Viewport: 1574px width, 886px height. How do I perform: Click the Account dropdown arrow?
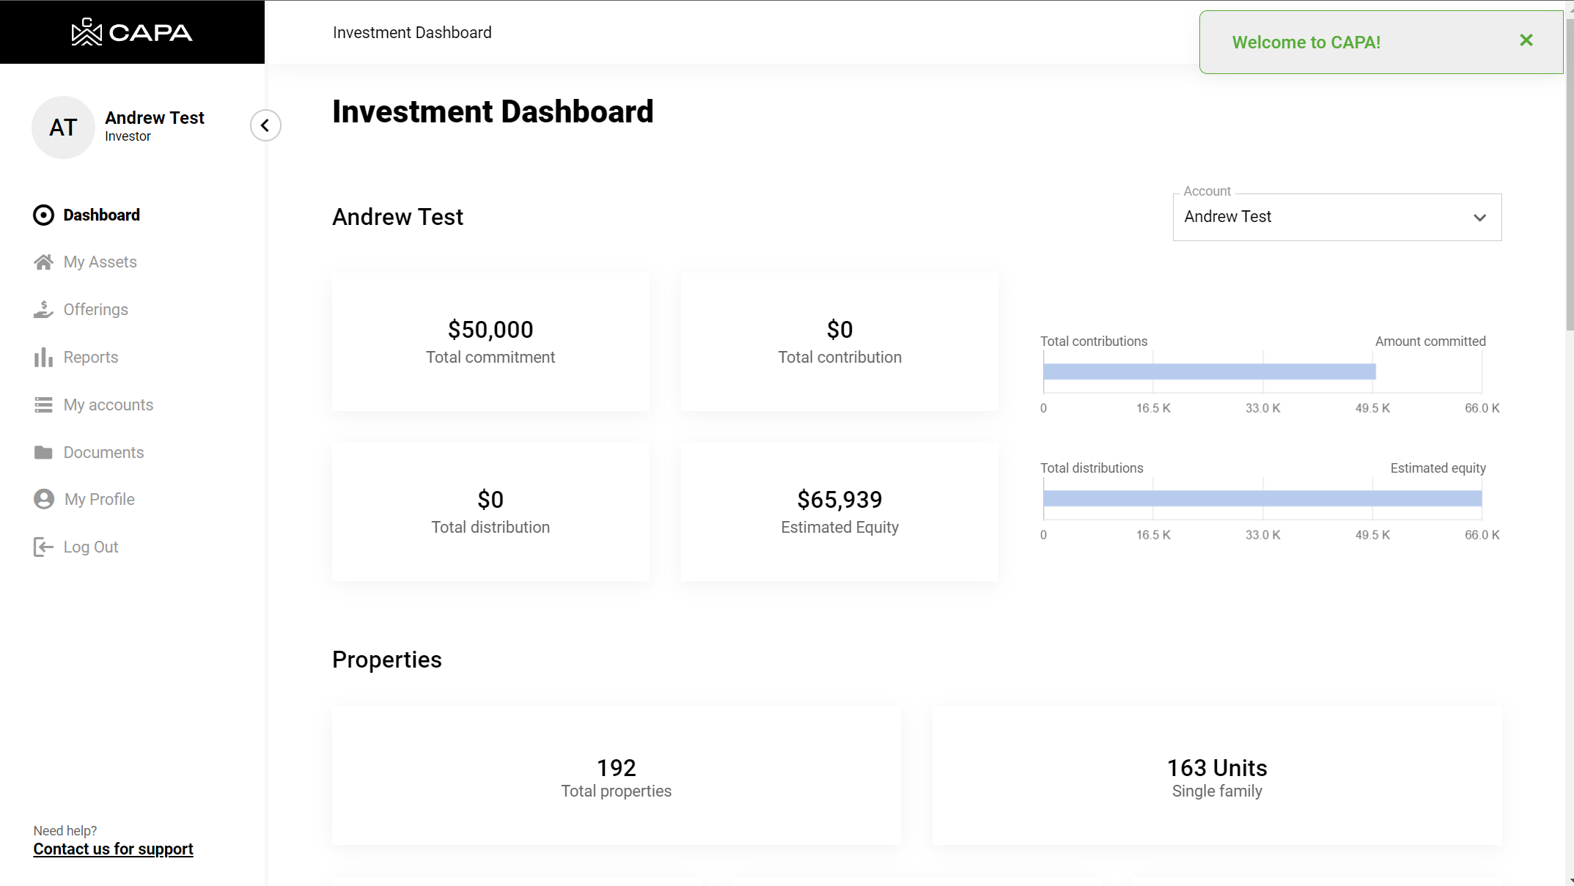pos(1479,218)
